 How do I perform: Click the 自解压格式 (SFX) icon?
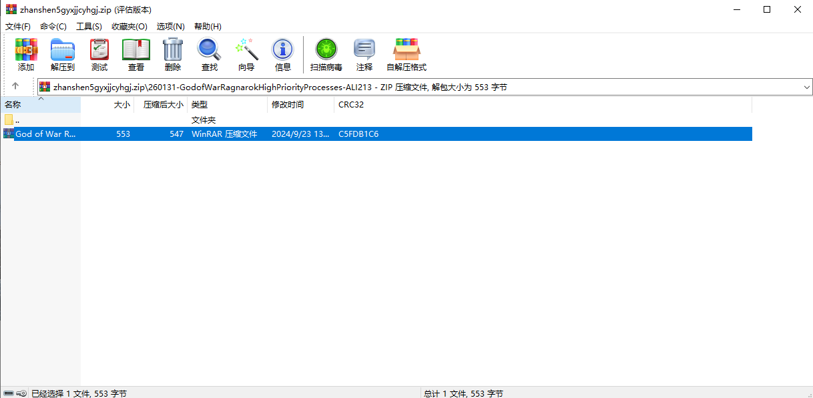[406, 54]
